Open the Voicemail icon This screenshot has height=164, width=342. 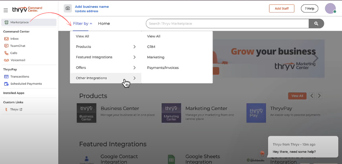6,60
